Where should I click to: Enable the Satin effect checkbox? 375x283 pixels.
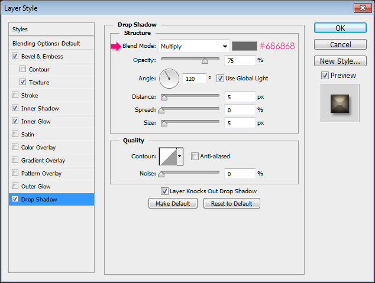coord(15,134)
